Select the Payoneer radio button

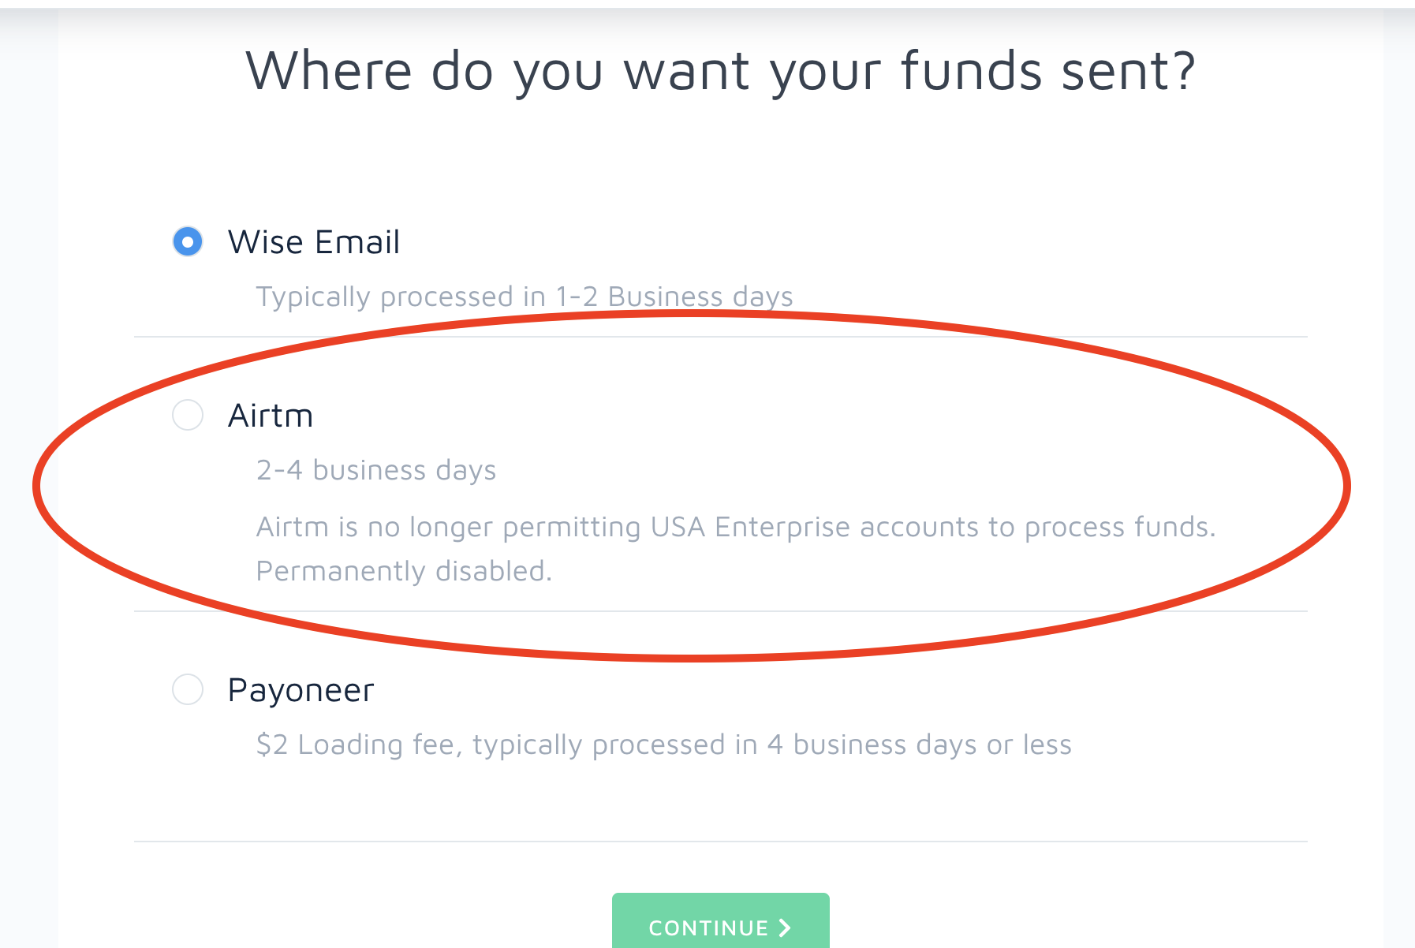[188, 689]
